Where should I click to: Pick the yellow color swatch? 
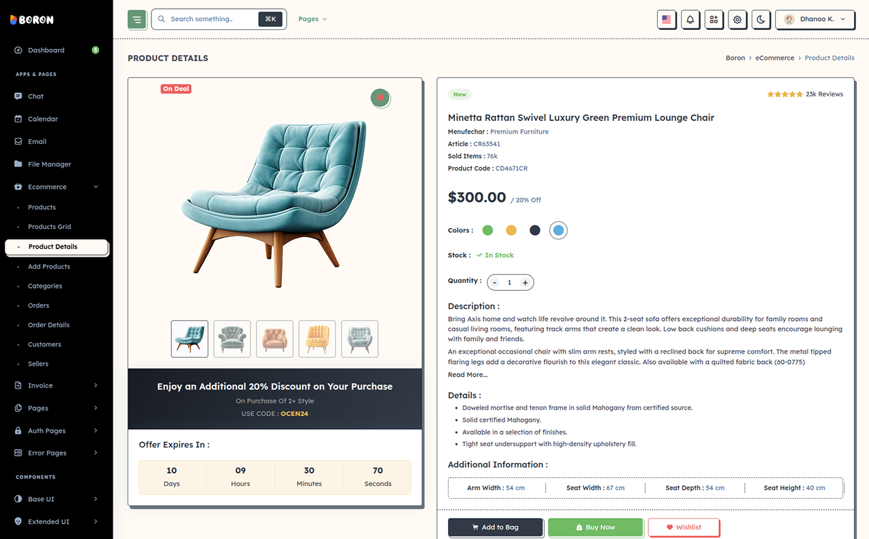click(511, 230)
